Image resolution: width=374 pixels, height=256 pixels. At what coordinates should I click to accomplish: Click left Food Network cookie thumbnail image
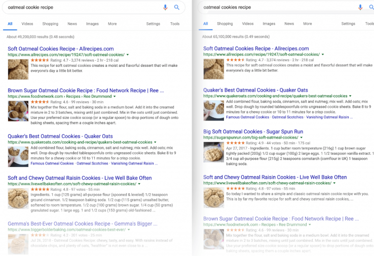coord(18,111)
